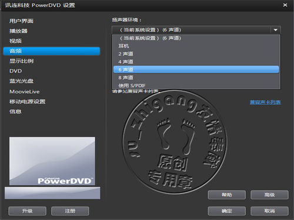Choose (当前系统设置) (6 声道) list option
294x220 pixels.
click(x=196, y=38)
